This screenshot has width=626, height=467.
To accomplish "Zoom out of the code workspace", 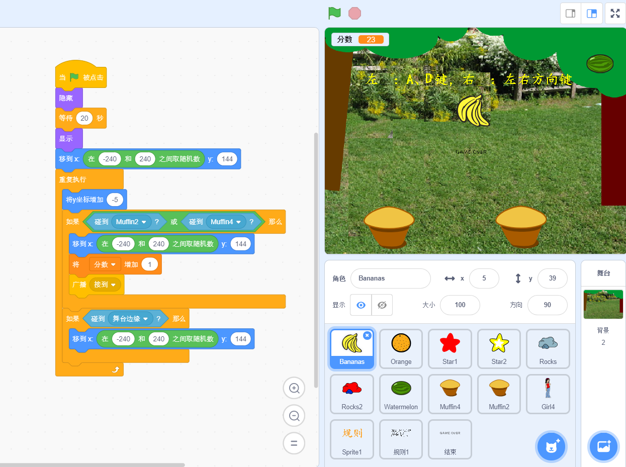I will 294,416.
